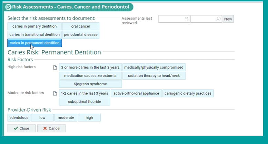Open the calendar picker for last reviewed date
268x144 pixels.
(x=187, y=19)
